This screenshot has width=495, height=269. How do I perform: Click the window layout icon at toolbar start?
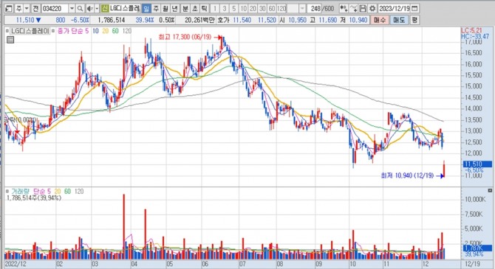(x=9, y=9)
